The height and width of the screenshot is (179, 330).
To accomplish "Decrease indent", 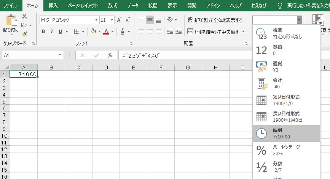I will 170,31.
